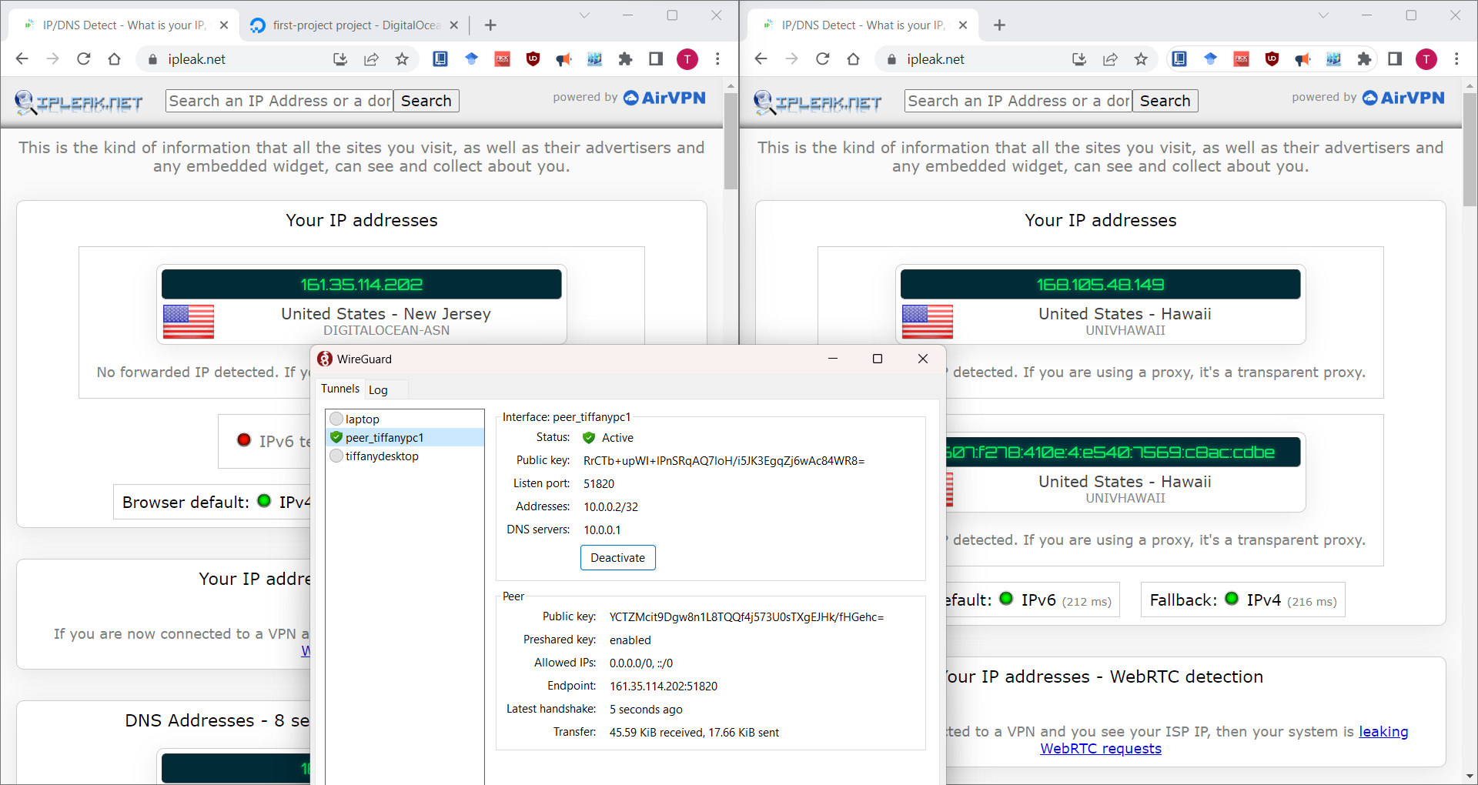Focus IP search field in right window

tap(1018, 101)
